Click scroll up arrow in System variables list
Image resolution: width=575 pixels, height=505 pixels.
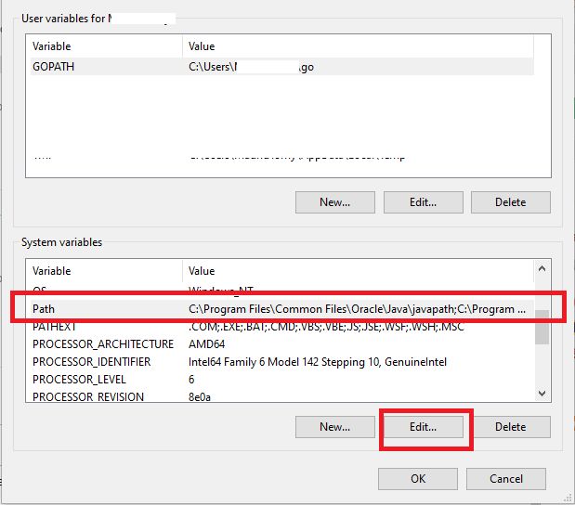point(542,268)
